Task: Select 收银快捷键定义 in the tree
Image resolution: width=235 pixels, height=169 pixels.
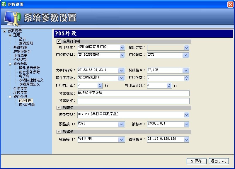Action: [x=31, y=80]
